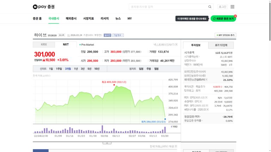Click in the 종목명·지수명 search field
This screenshot has height=152, width=271.
[x=169, y=7]
